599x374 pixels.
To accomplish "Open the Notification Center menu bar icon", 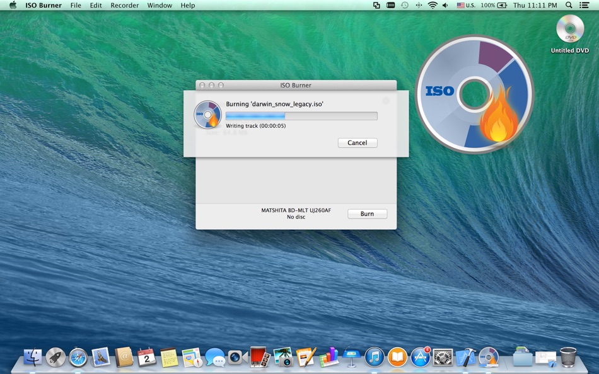I will point(584,5).
